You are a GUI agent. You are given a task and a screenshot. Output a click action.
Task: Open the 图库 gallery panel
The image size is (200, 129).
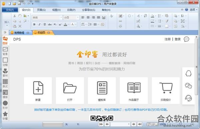[5, 40]
